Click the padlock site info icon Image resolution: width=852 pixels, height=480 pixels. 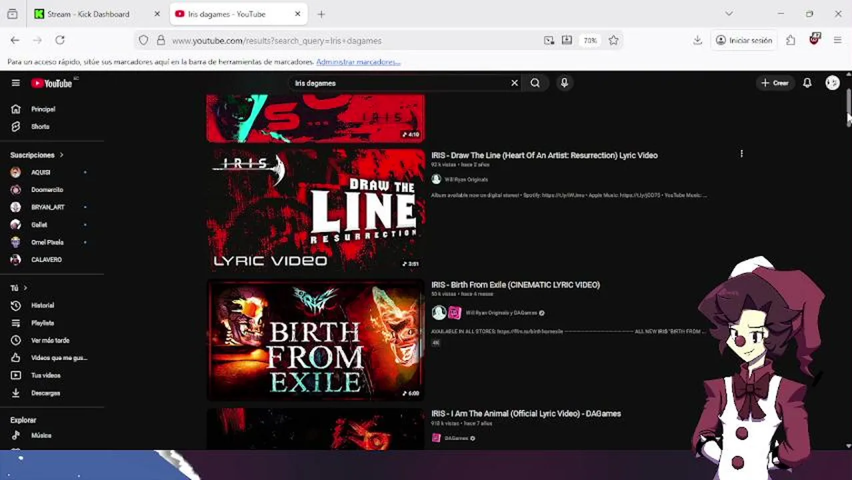161,40
